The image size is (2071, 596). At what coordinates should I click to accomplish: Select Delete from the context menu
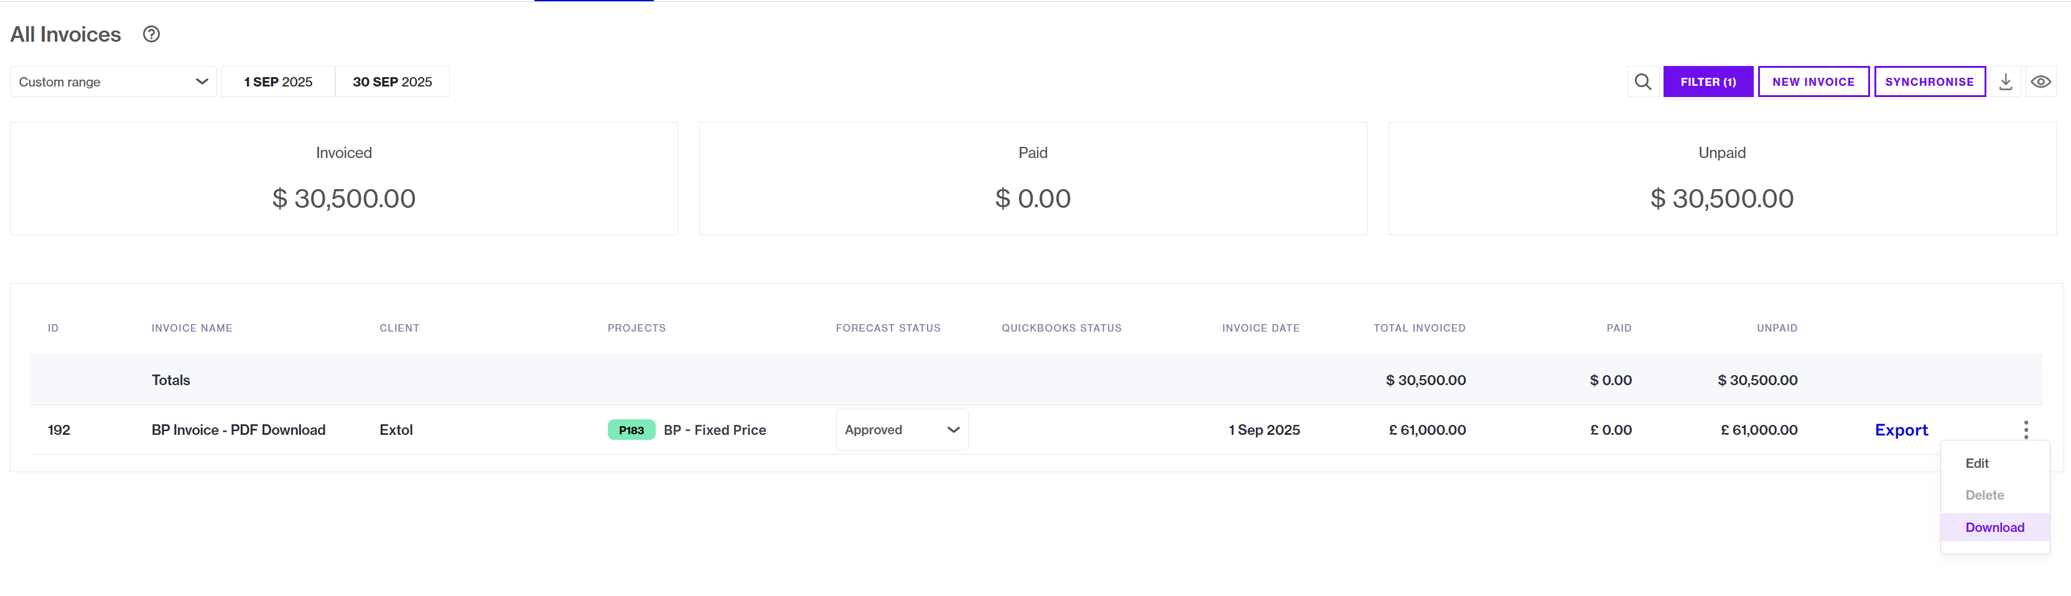(1984, 495)
